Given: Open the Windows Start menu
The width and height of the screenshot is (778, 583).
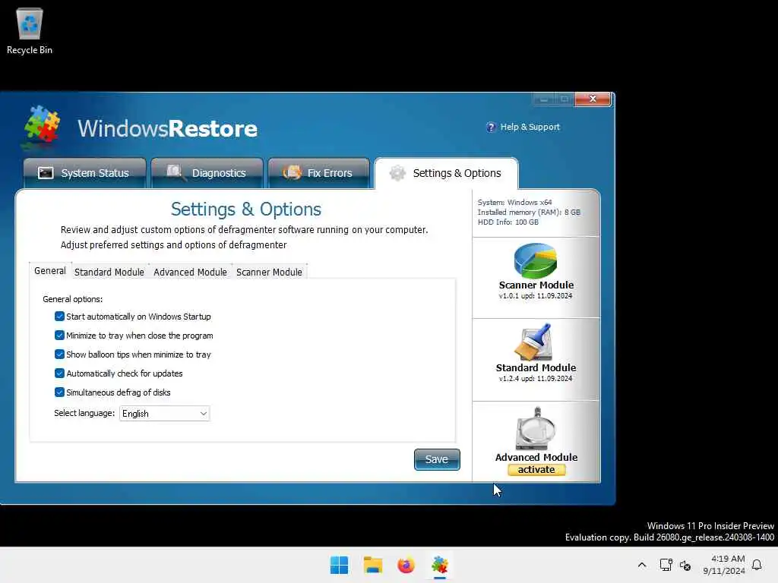Looking at the screenshot, I should point(340,565).
